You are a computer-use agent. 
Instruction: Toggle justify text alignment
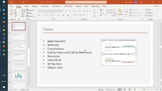tap(83, 15)
